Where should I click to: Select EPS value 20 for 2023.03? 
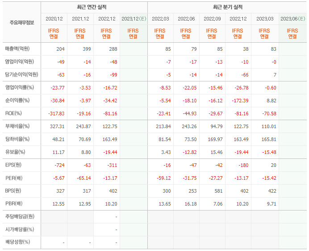[x=273, y=166]
